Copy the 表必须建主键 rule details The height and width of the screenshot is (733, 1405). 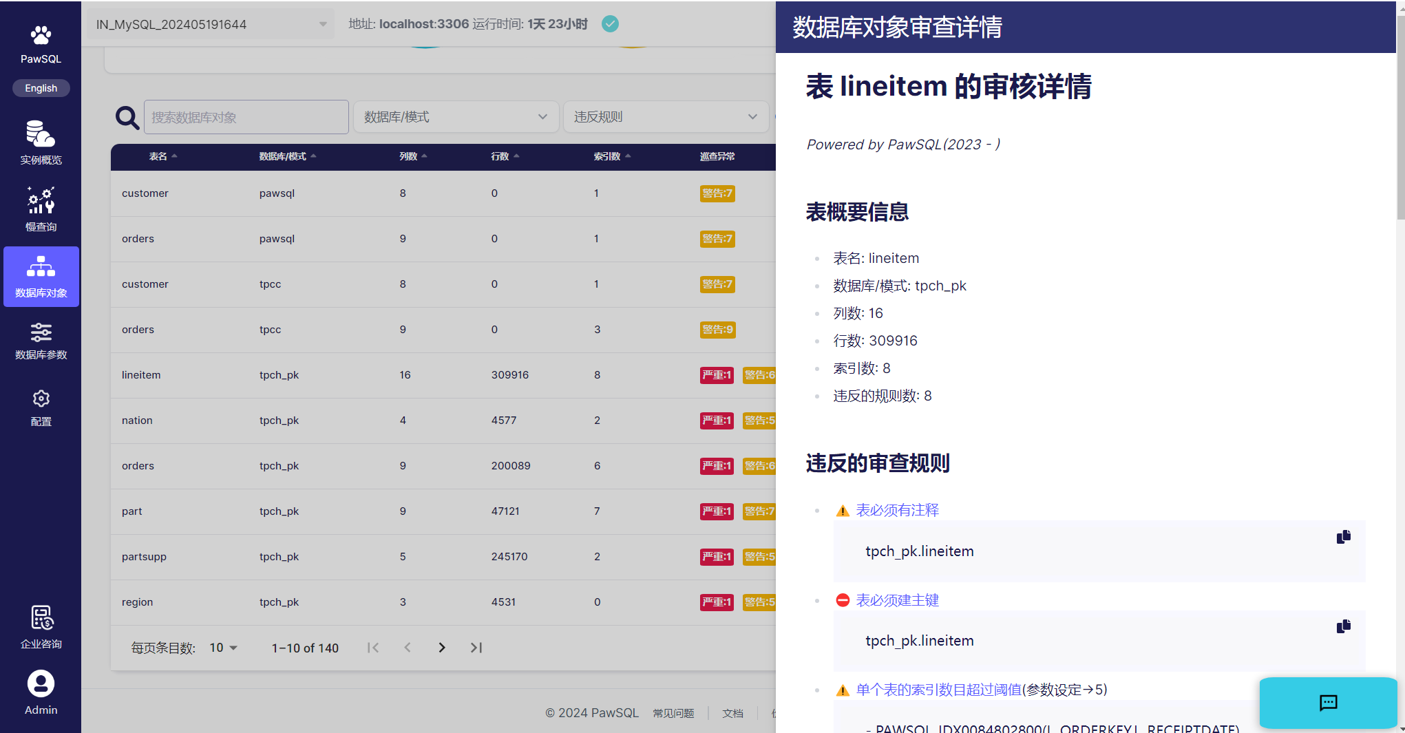pos(1343,626)
